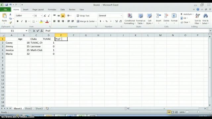This screenshot has height=119, width=212.
Task: Align text right in cell
Action: click(x=63, y=21)
